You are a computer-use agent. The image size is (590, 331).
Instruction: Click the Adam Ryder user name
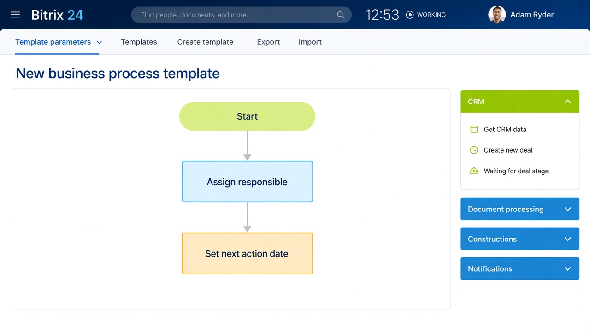click(532, 15)
